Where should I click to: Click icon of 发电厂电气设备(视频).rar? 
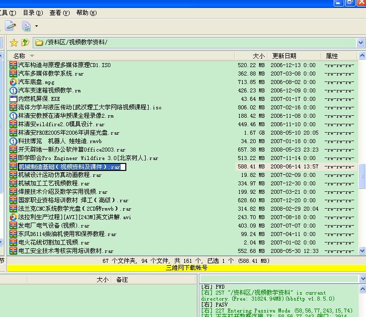(x=13, y=226)
